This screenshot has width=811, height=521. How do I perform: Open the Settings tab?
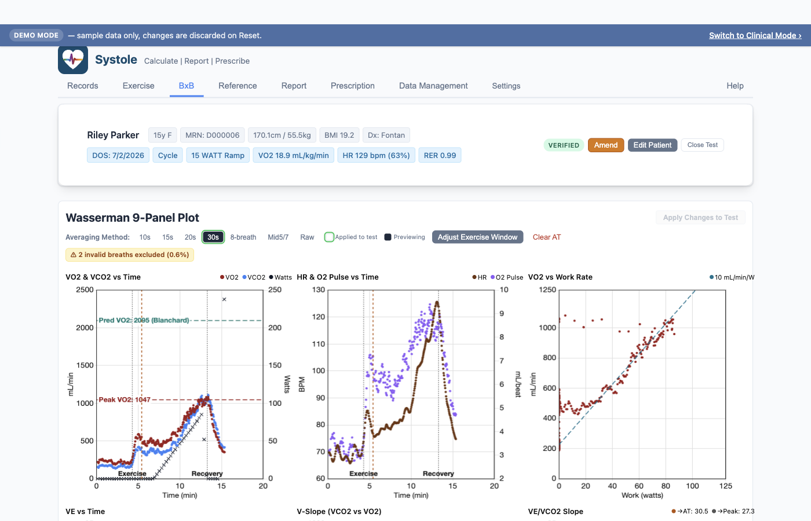point(506,86)
